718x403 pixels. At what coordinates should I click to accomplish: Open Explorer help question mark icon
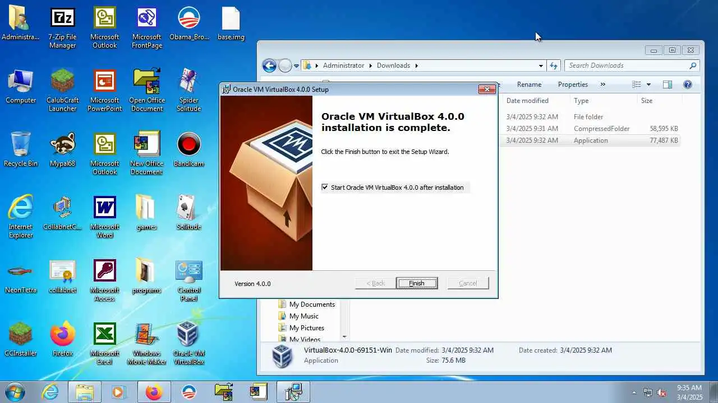point(688,85)
